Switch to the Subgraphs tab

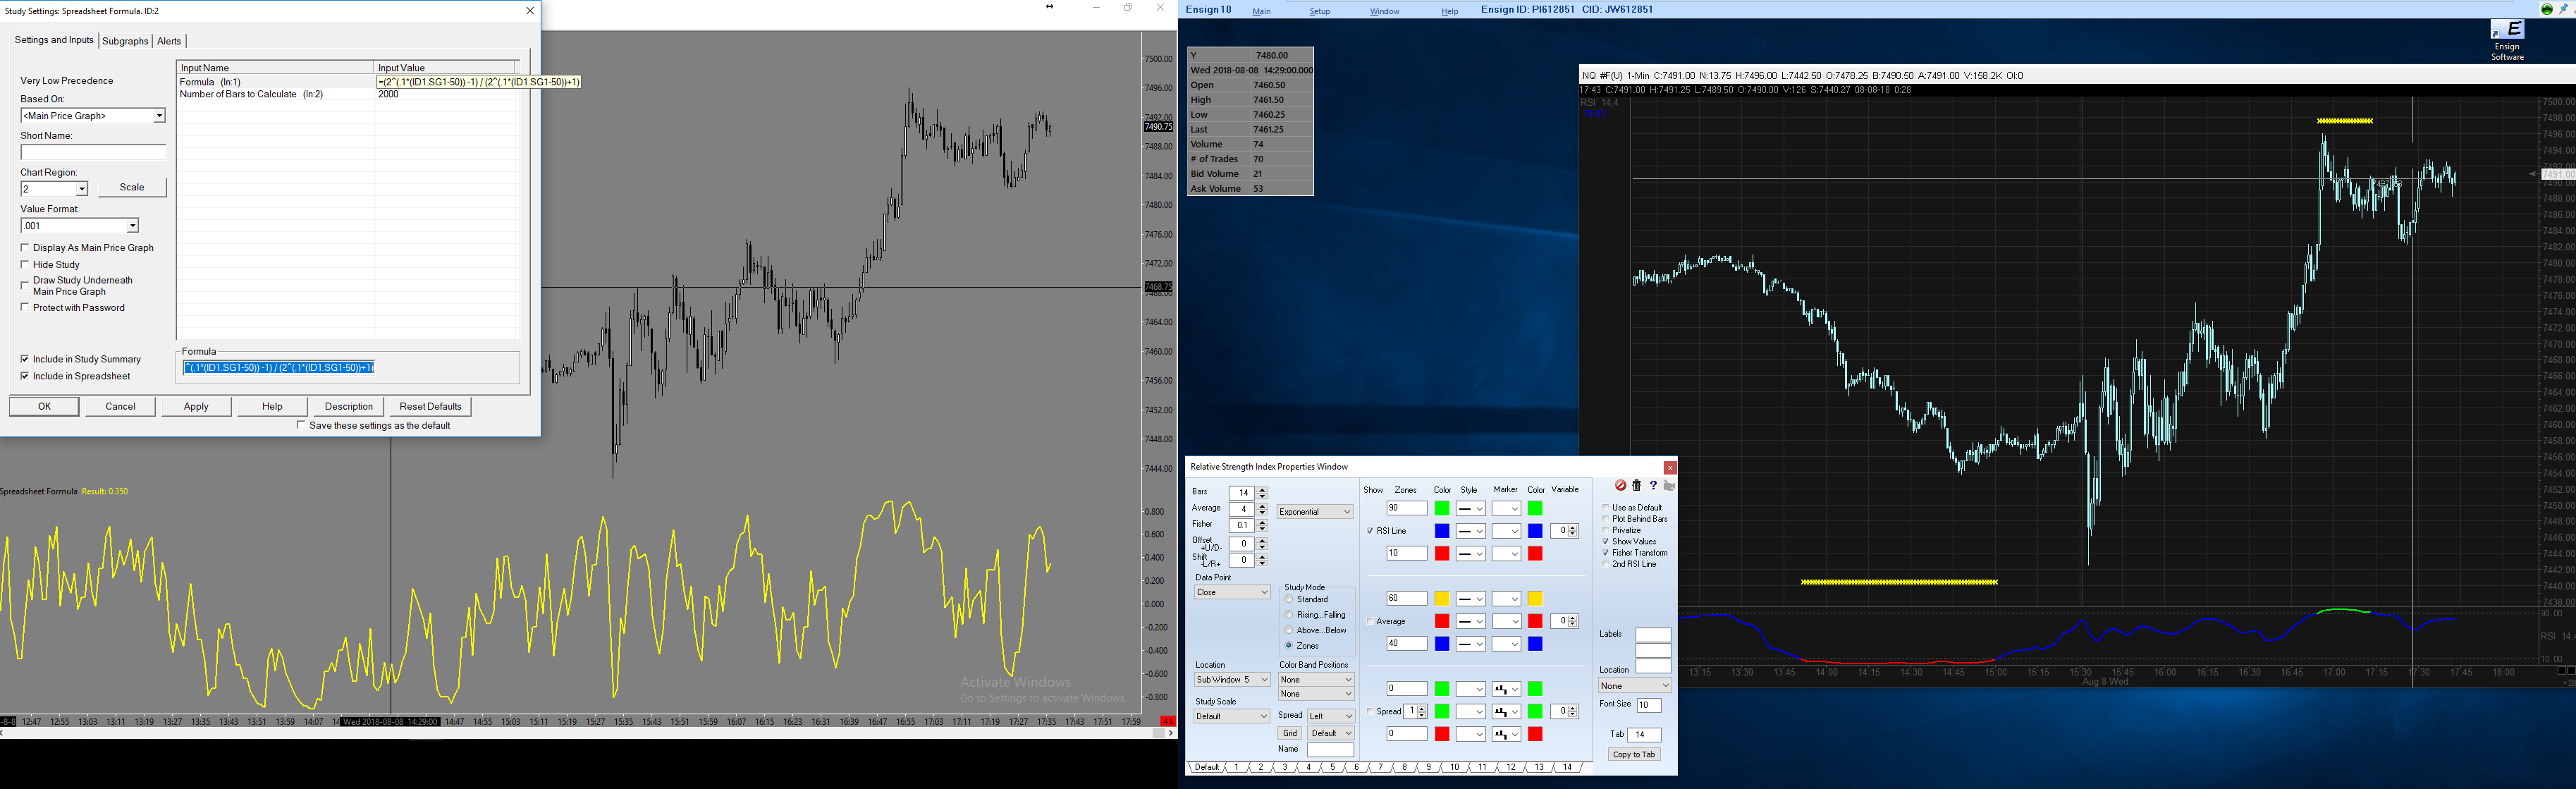125,41
